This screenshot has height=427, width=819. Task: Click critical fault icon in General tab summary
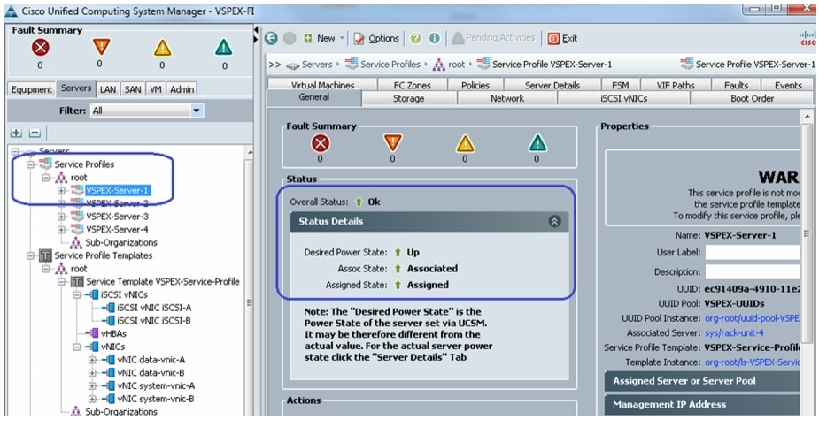pos(321,143)
